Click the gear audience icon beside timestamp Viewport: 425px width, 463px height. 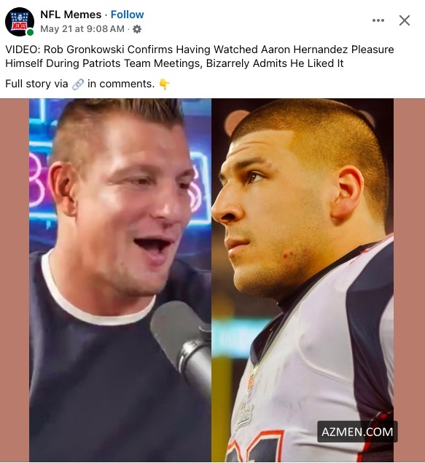coord(137,29)
